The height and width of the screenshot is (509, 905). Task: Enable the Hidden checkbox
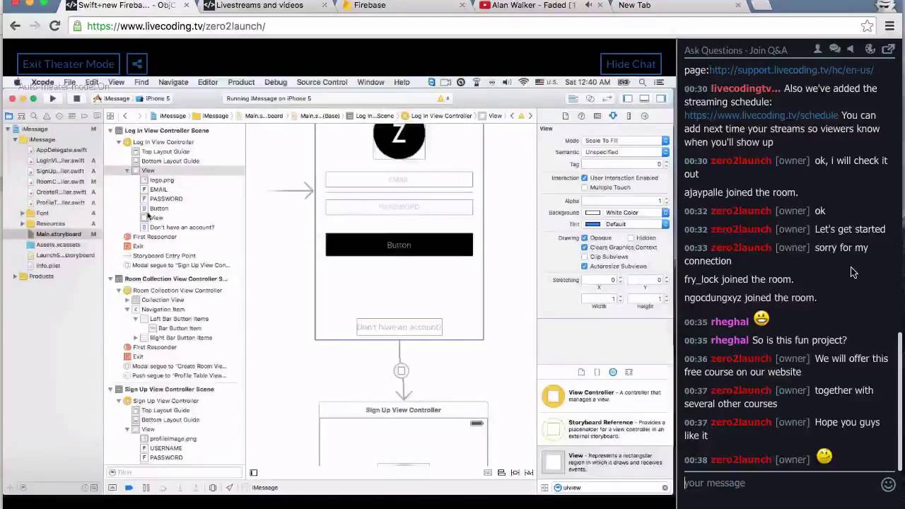coord(630,238)
